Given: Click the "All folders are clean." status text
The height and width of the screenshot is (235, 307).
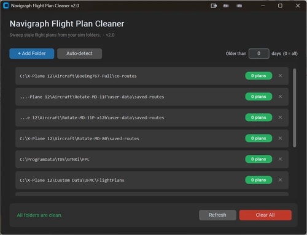Looking at the screenshot, I should pos(39,215).
